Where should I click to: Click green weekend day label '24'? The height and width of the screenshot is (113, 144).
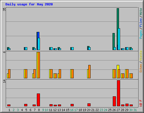tap(105, 110)
